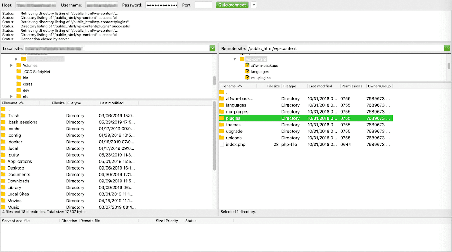Viewport: 452px width, 252px height.
Task: Click inside the Password field
Action: 161,5
